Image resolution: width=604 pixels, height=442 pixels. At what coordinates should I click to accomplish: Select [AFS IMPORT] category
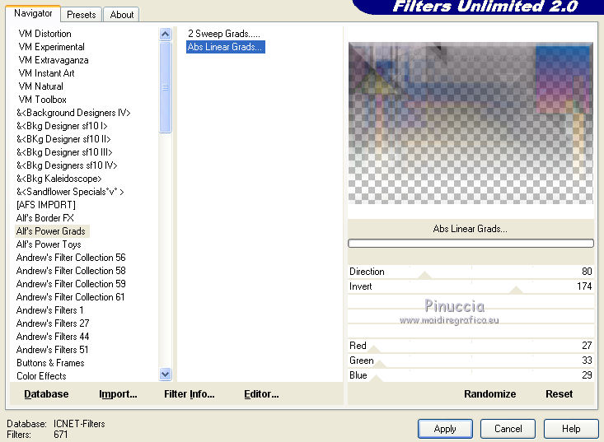[x=46, y=205]
